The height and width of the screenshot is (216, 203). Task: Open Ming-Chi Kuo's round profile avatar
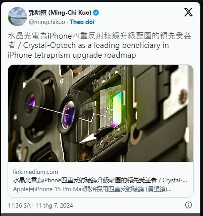(x=17, y=16)
